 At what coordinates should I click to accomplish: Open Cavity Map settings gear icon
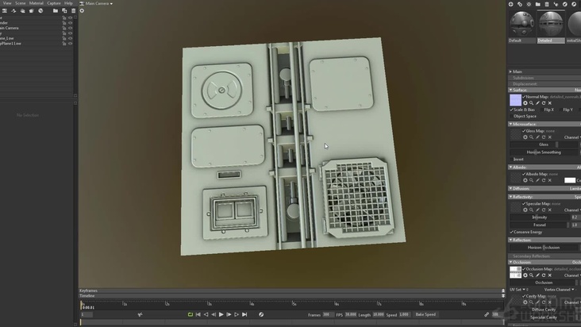(525, 302)
